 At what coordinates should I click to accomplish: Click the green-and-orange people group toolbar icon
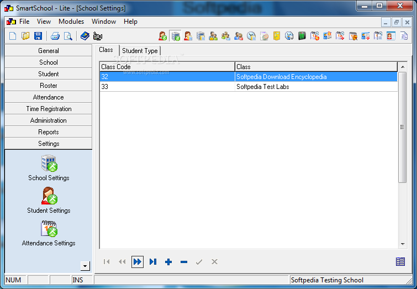[226, 36]
